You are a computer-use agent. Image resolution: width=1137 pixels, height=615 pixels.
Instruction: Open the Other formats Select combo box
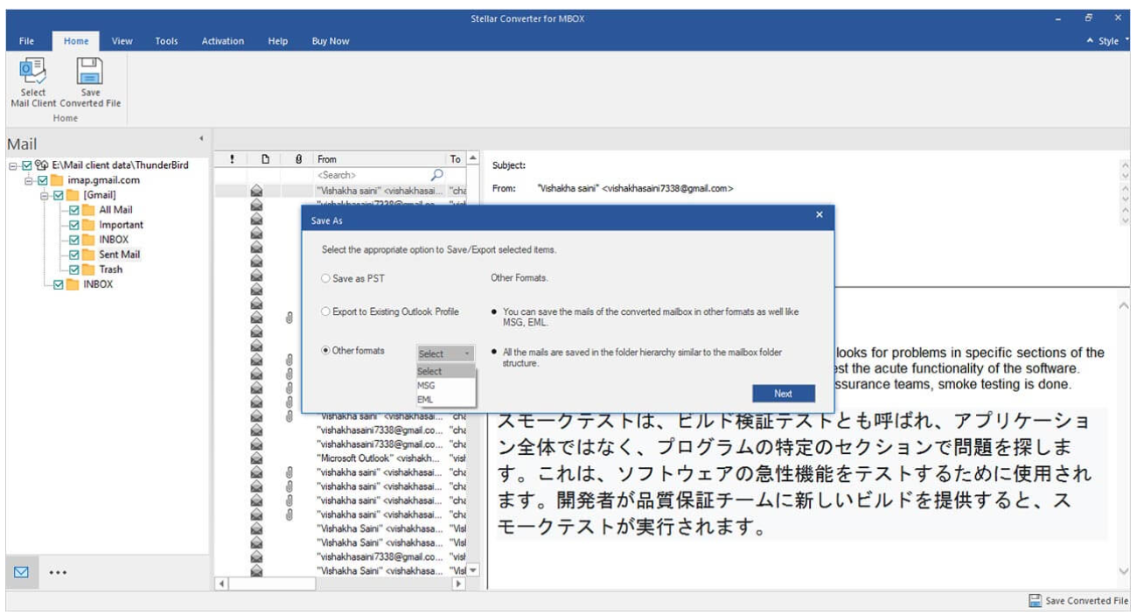tap(445, 353)
